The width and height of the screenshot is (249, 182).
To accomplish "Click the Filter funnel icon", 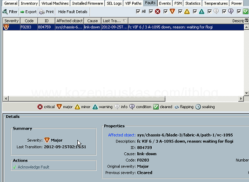I will pos(5,12).
